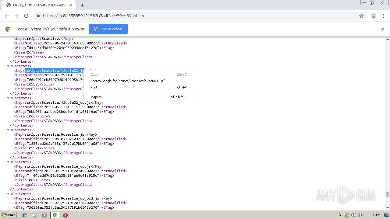Click the Chrome taskbar icon
Viewport: 390px width, 219px height.
click(55, 215)
